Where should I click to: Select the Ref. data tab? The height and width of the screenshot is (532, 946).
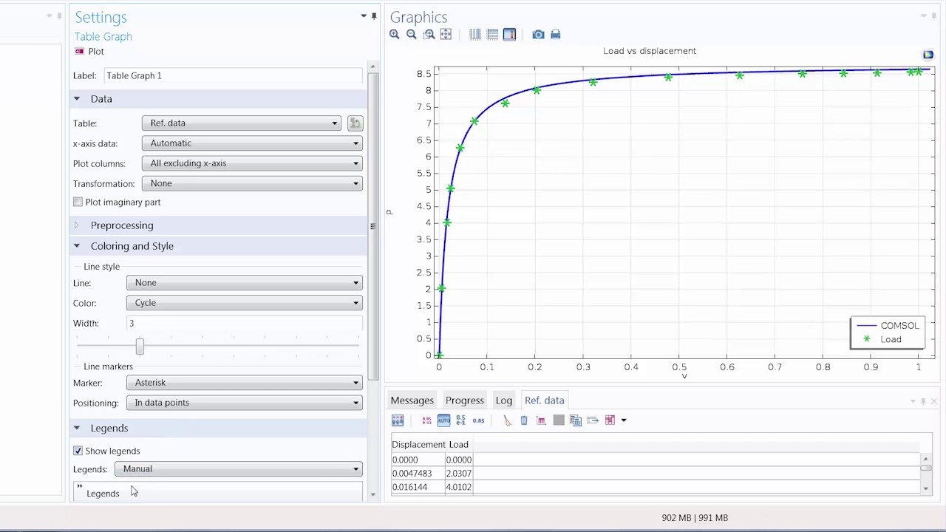(545, 400)
